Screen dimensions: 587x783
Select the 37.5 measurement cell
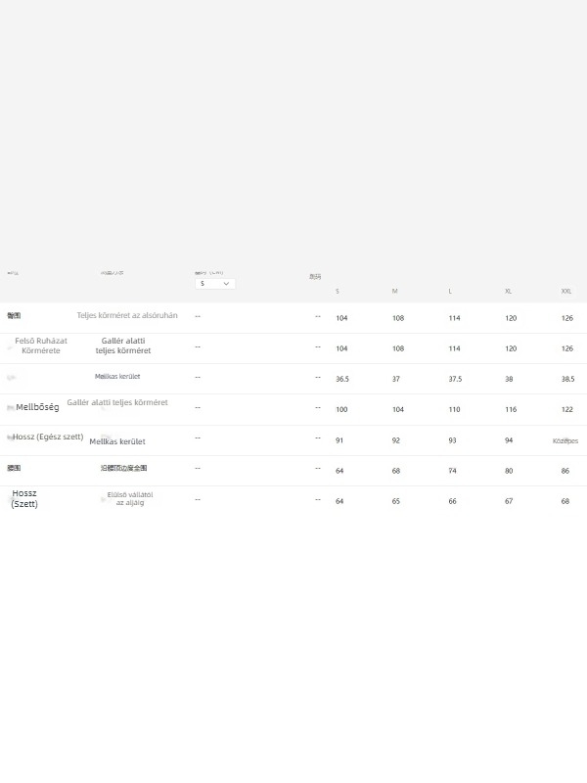tap(455, 379)
